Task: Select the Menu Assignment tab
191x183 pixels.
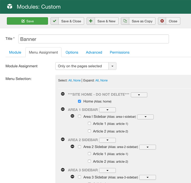Action: pos(43,52)
